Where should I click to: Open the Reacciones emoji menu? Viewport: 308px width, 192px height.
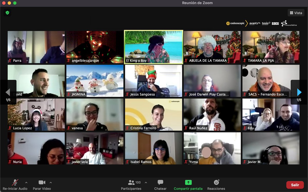pos(216,185)
